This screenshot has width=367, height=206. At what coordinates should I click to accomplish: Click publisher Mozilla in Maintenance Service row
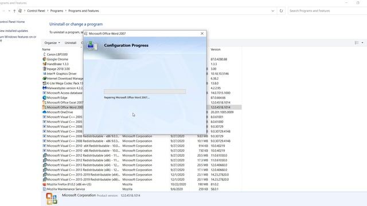(x=127, y=189)
